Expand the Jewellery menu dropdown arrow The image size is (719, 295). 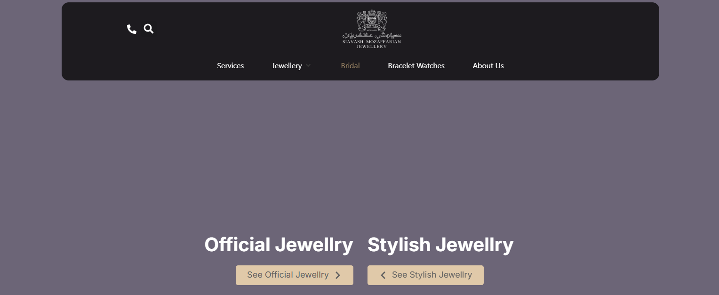(308, 66)
